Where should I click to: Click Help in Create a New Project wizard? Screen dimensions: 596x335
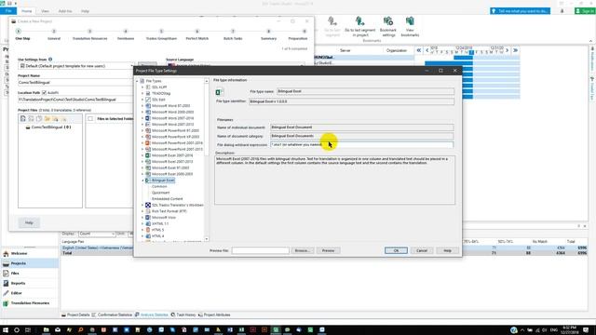pyautogui.click(x=29, y=222)
